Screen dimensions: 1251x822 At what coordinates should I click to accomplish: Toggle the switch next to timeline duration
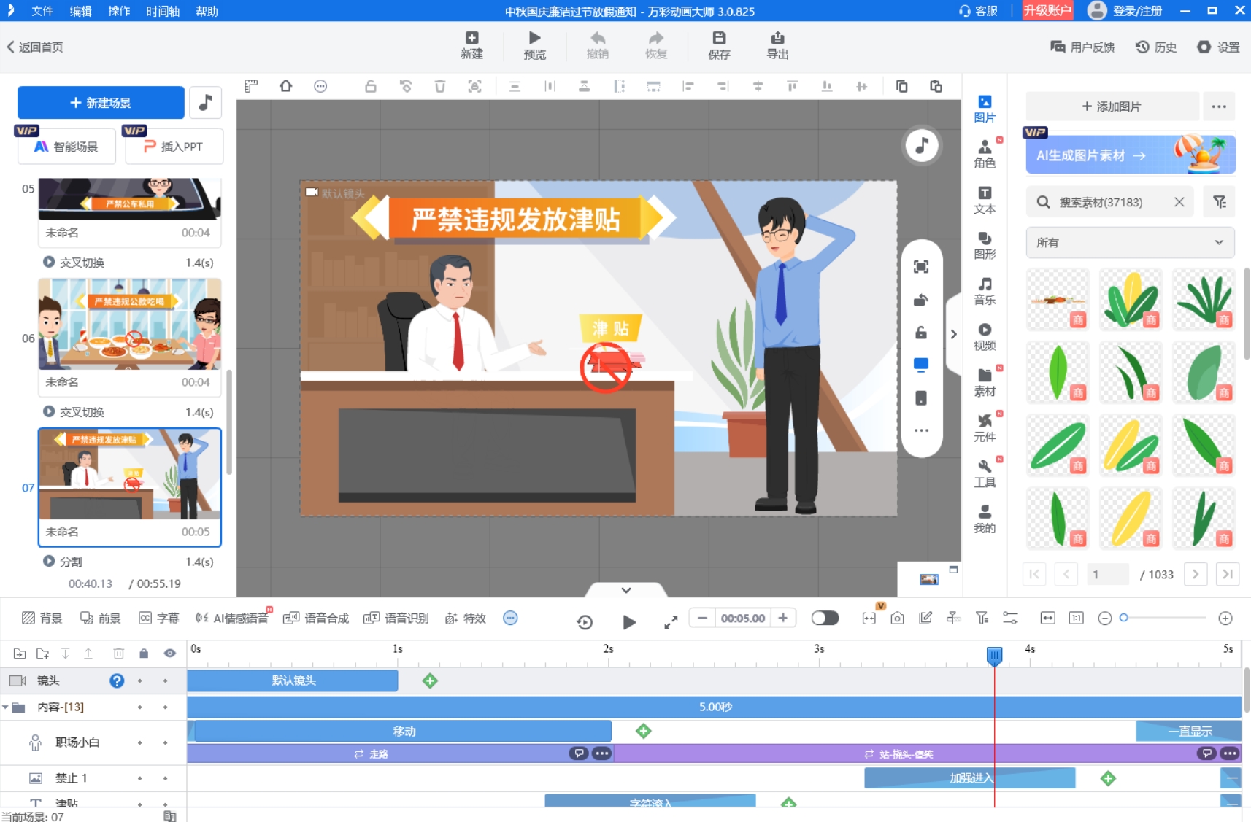click(825, 619)
